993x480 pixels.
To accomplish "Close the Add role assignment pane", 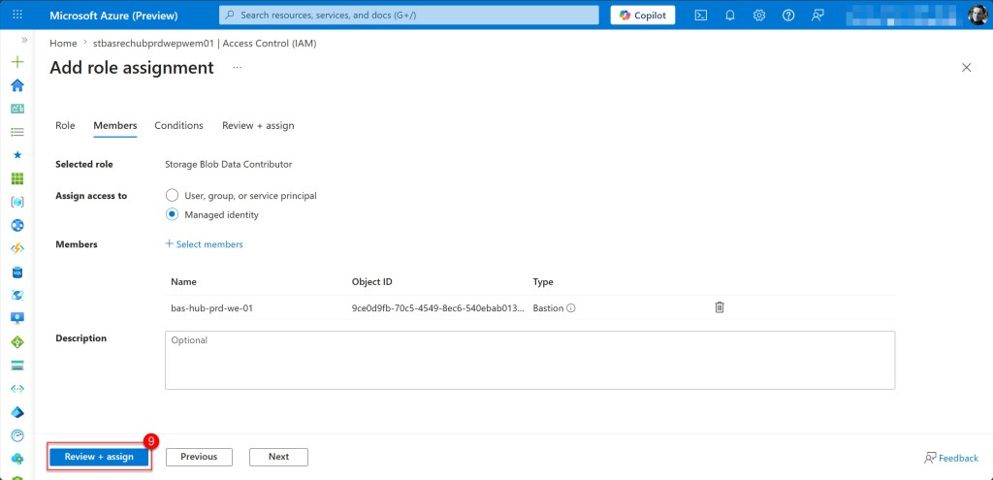I will 966,68.
